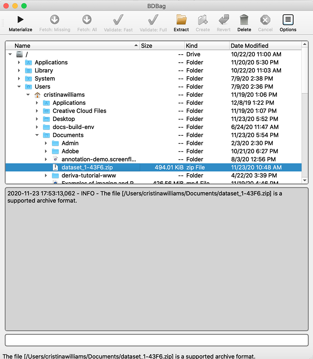Sort by the Date Modified column header
Image resolution: width=313 pixels, height=359 pixels.
pyautogui.click(x=265, y=46)
